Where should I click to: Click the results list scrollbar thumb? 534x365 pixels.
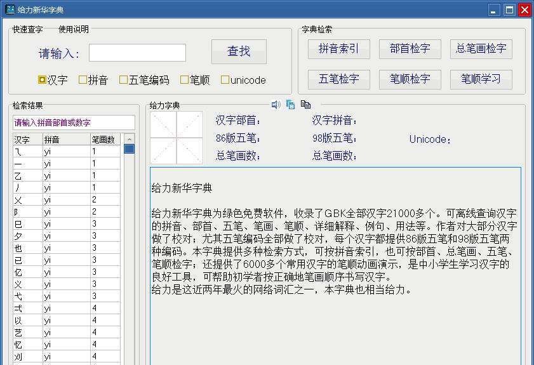pos(129,149)
